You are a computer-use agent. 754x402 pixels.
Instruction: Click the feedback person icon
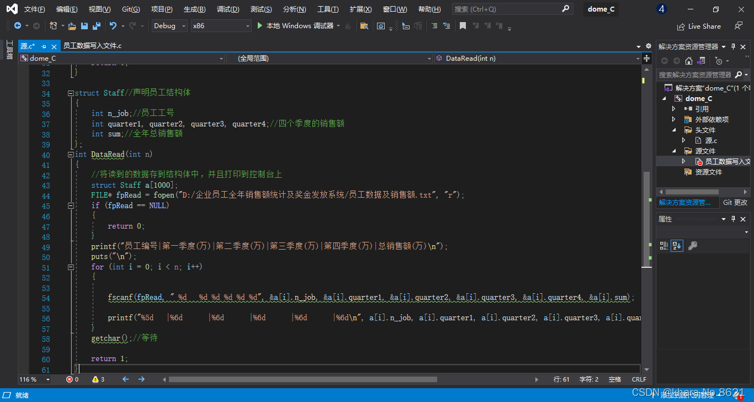tap(739, 26)
